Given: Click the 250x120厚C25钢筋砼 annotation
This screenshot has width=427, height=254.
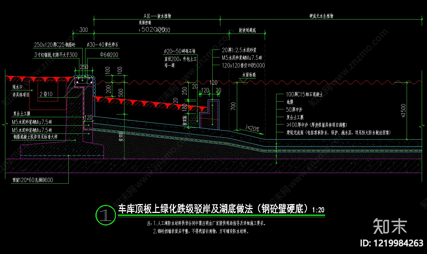Looking at the screenshot, I should tap(55, 45).
